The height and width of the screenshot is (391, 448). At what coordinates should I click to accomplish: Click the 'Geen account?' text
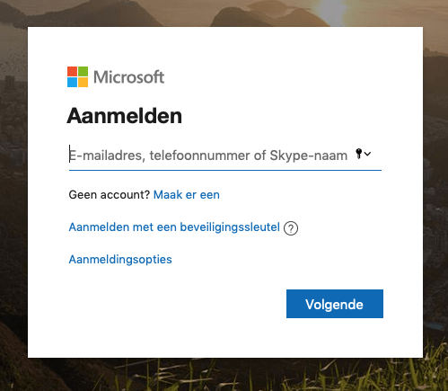110,195
